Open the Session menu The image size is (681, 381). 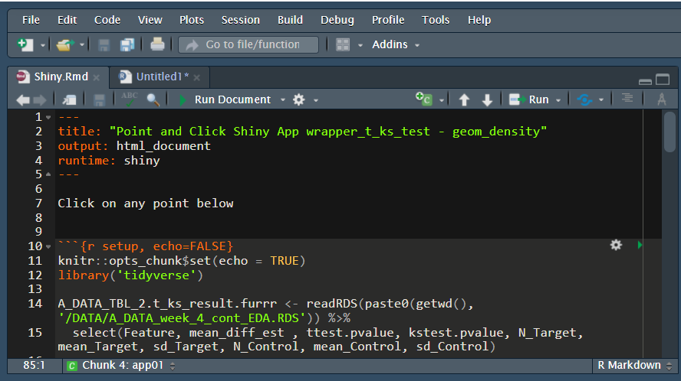pos(240,20)
